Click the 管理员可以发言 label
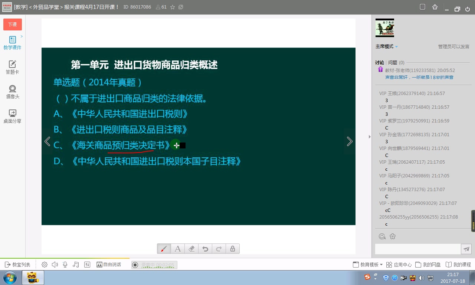Screen dimensions: 475x285 pos(454,47)
